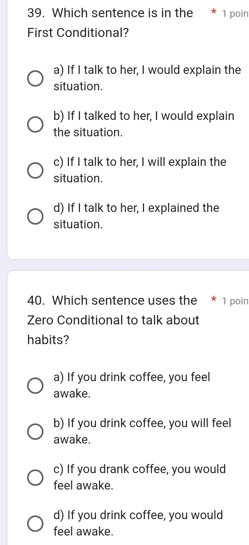
Task: Click the question 40 Zero Conditional title
Action: [x=113, y=320]
